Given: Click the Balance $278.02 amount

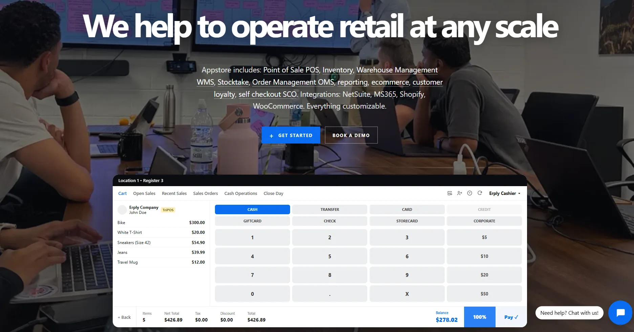Looking at the screenshot, I should 446,320.
